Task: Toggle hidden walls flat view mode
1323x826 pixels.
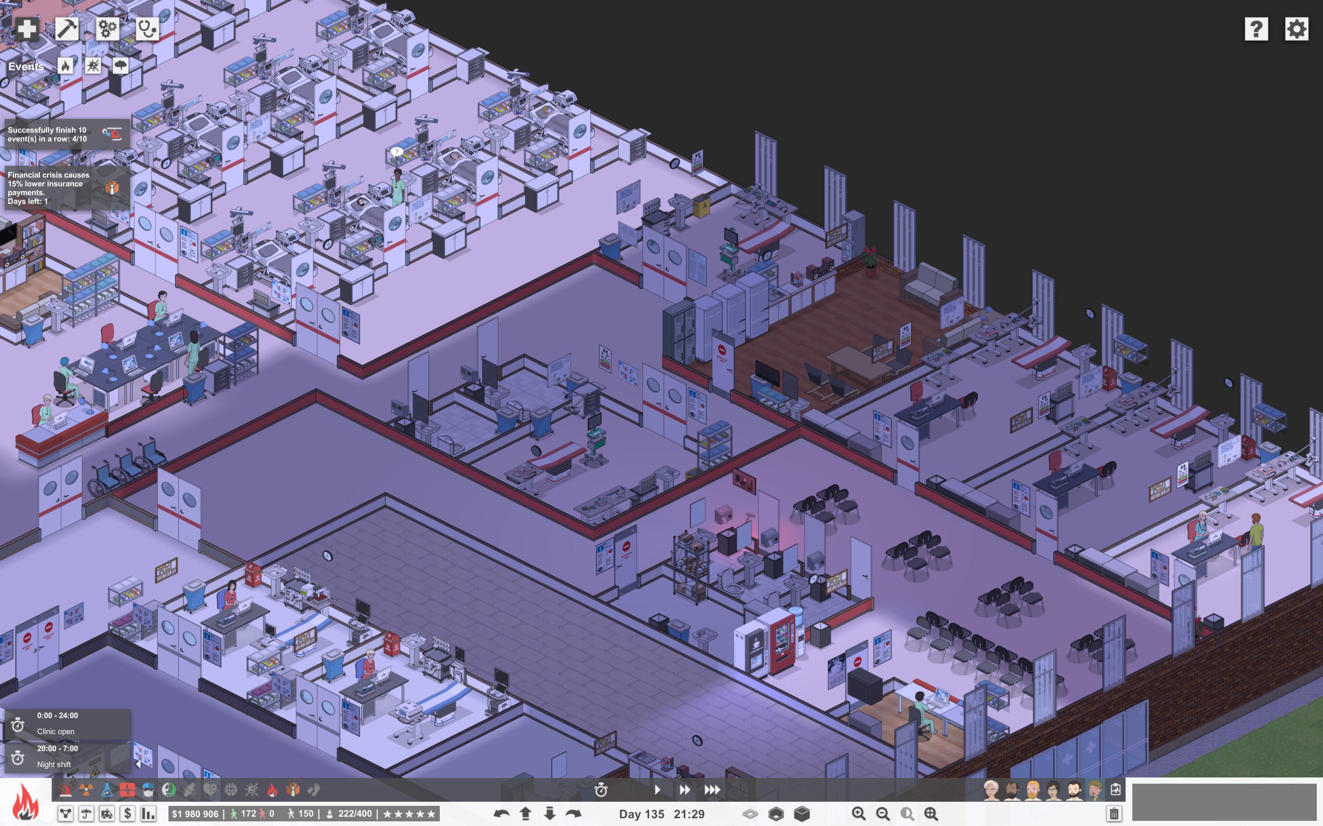Action: 750,814
